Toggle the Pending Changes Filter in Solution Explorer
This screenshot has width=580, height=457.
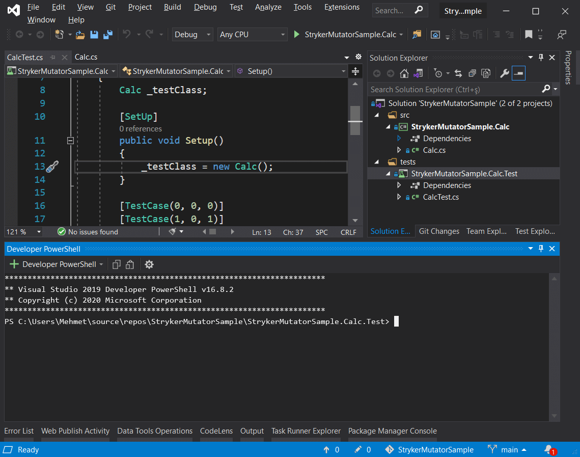pyautogui.click(x=438, y=73)
